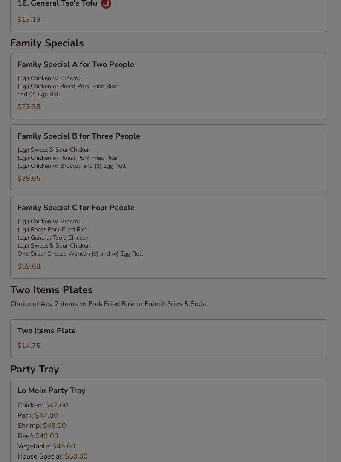Viewport: 341px width, 462px height.
Task: Click the $14.75 Two Items Plate price
Action: [29, 345]
